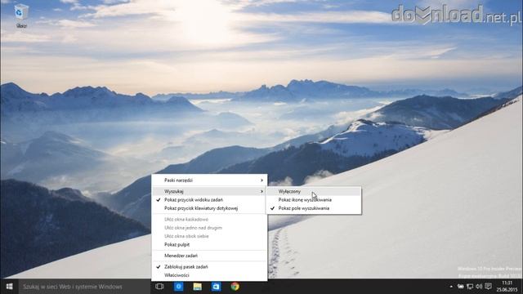Viewport: 523px width, 294px height.
Task: Click Ułóż okna obok siebie entry
Action: [209, 236]
